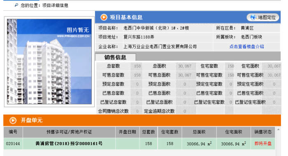
Task: Click the 项目基本信息 section title
Action: (x=126, y=17)
